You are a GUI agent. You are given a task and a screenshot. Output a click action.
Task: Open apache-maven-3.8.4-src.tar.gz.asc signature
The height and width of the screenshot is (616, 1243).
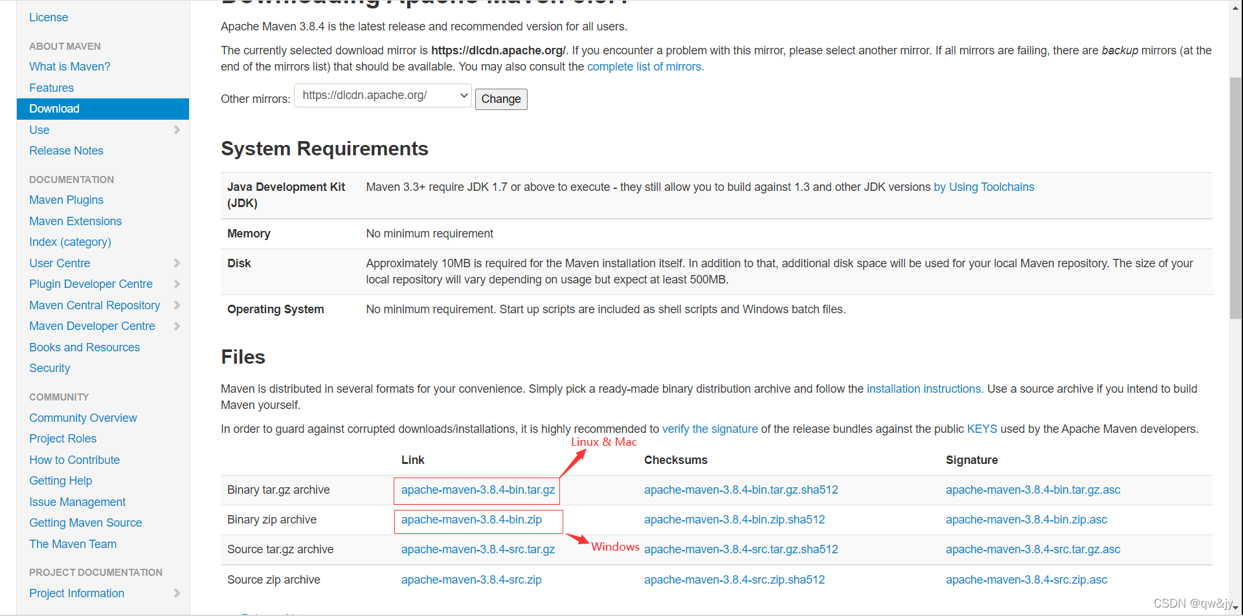[x=1033, y=549]
